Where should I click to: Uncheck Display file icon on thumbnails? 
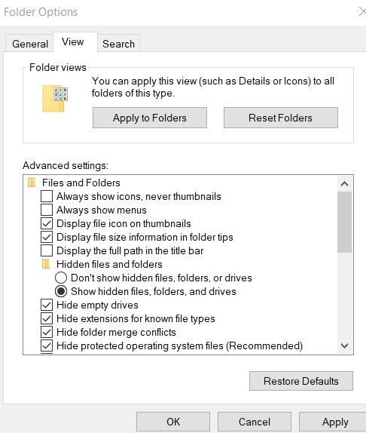pyautogui.click(x=47, y=223)
